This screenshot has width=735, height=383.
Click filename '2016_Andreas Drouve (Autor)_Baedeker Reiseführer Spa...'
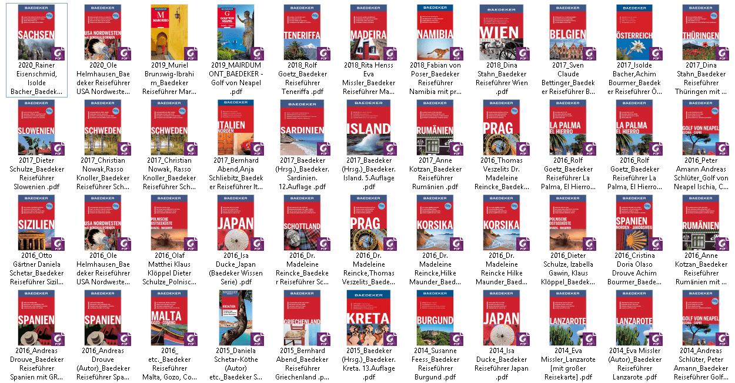pyautogui.click(x=103, y=364)
